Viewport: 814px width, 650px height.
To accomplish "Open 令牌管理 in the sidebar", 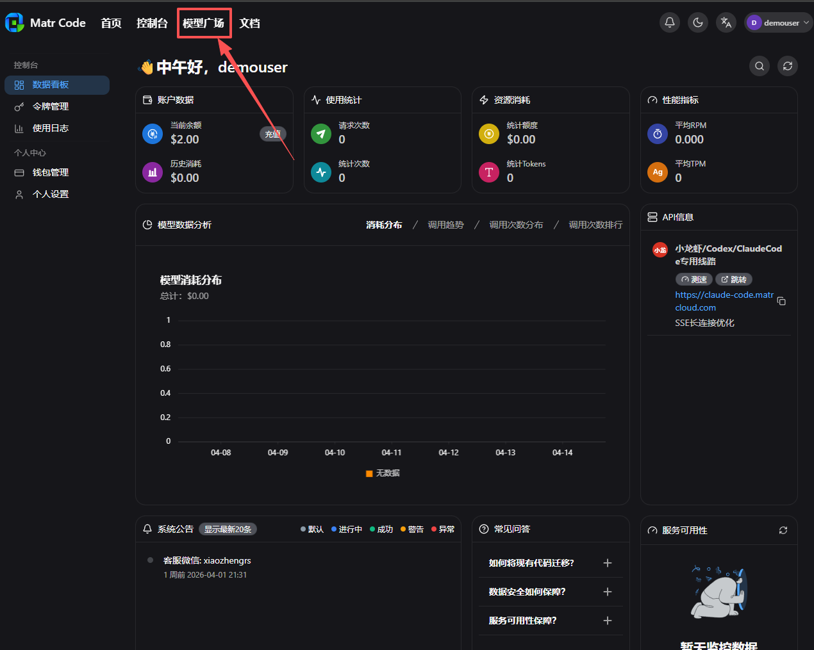I will (x=57, y=107).
